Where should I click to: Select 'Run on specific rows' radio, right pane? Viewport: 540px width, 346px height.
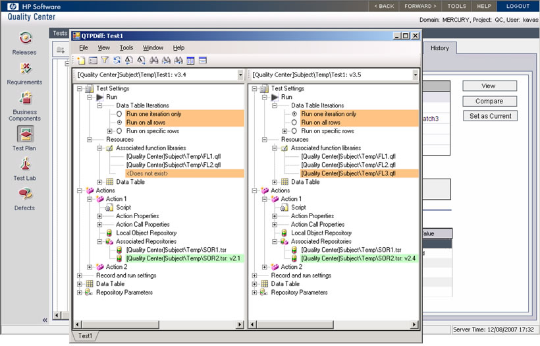[294, 131]
